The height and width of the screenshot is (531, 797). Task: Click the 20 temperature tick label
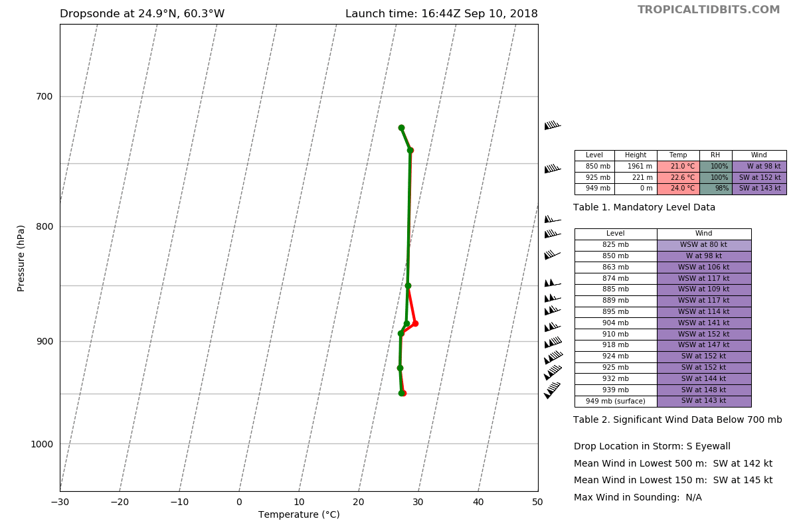(x=359, y=502)
